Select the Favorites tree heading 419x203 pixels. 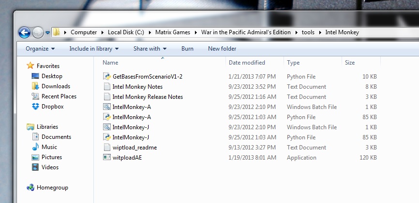(x=48, y=66)
